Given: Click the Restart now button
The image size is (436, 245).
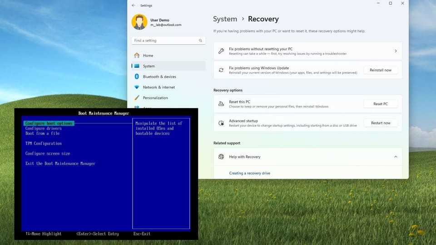Looking at the screenshot, I should tap(381, 123).
